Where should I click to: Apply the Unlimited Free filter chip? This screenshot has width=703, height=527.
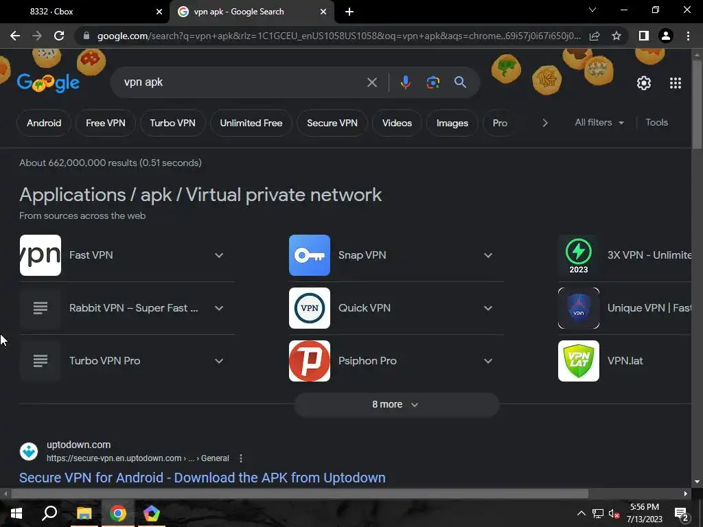(x=251, y=123)
